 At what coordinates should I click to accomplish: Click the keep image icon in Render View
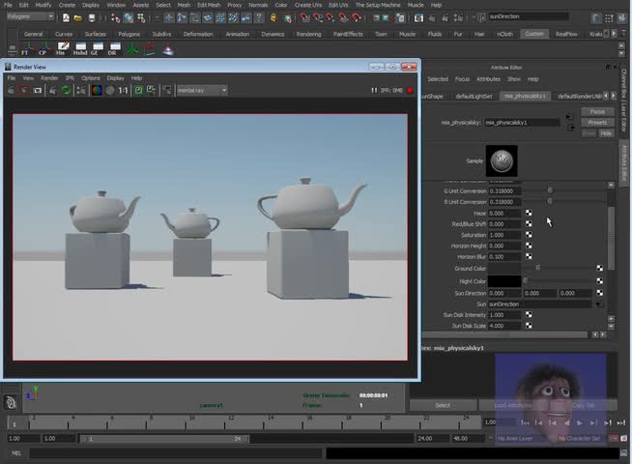pos(138,90)
